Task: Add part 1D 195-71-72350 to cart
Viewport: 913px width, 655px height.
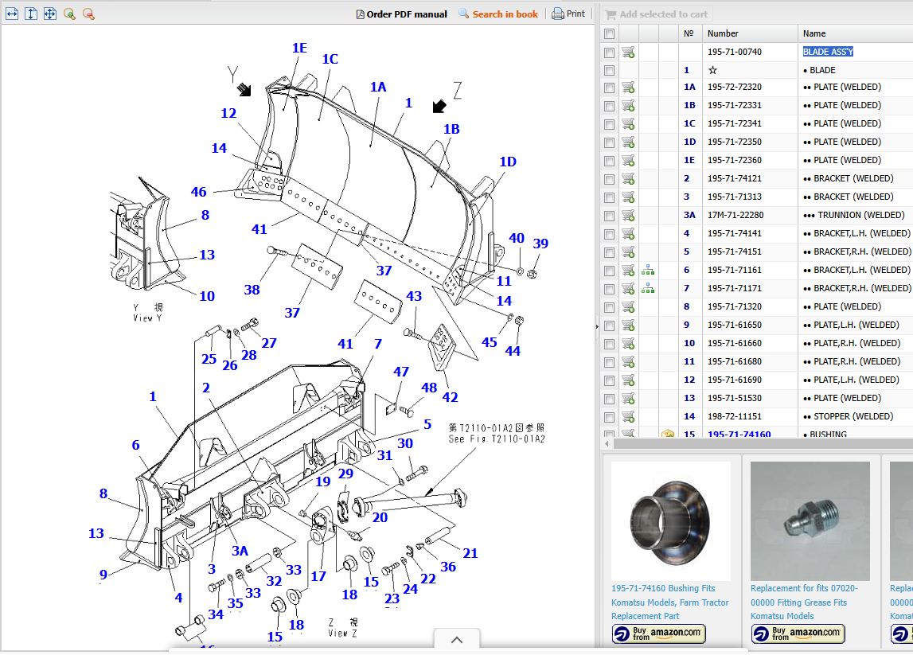Action: [628, 142]
